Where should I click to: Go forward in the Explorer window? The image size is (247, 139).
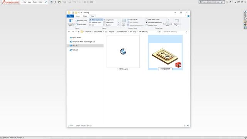point(73,32)
